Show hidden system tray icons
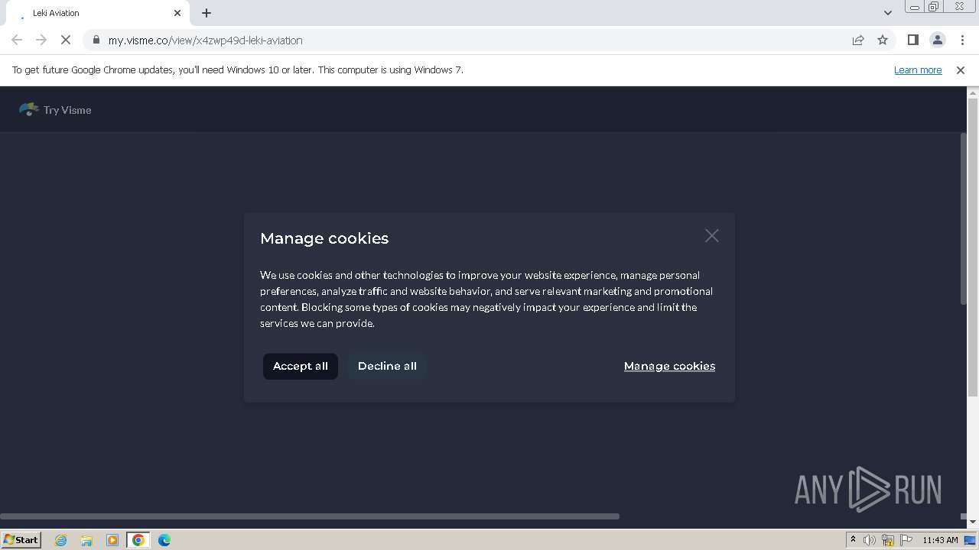The height and width of the screenshot is (550, 979). coord(853,540)
